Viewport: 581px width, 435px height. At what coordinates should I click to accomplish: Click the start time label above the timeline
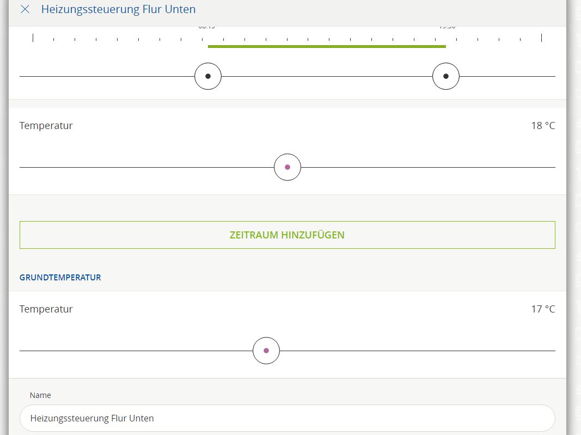[x=207, y=27]
